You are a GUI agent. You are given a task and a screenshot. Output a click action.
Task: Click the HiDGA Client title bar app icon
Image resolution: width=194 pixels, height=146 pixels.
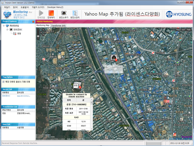tap(2, 2)
